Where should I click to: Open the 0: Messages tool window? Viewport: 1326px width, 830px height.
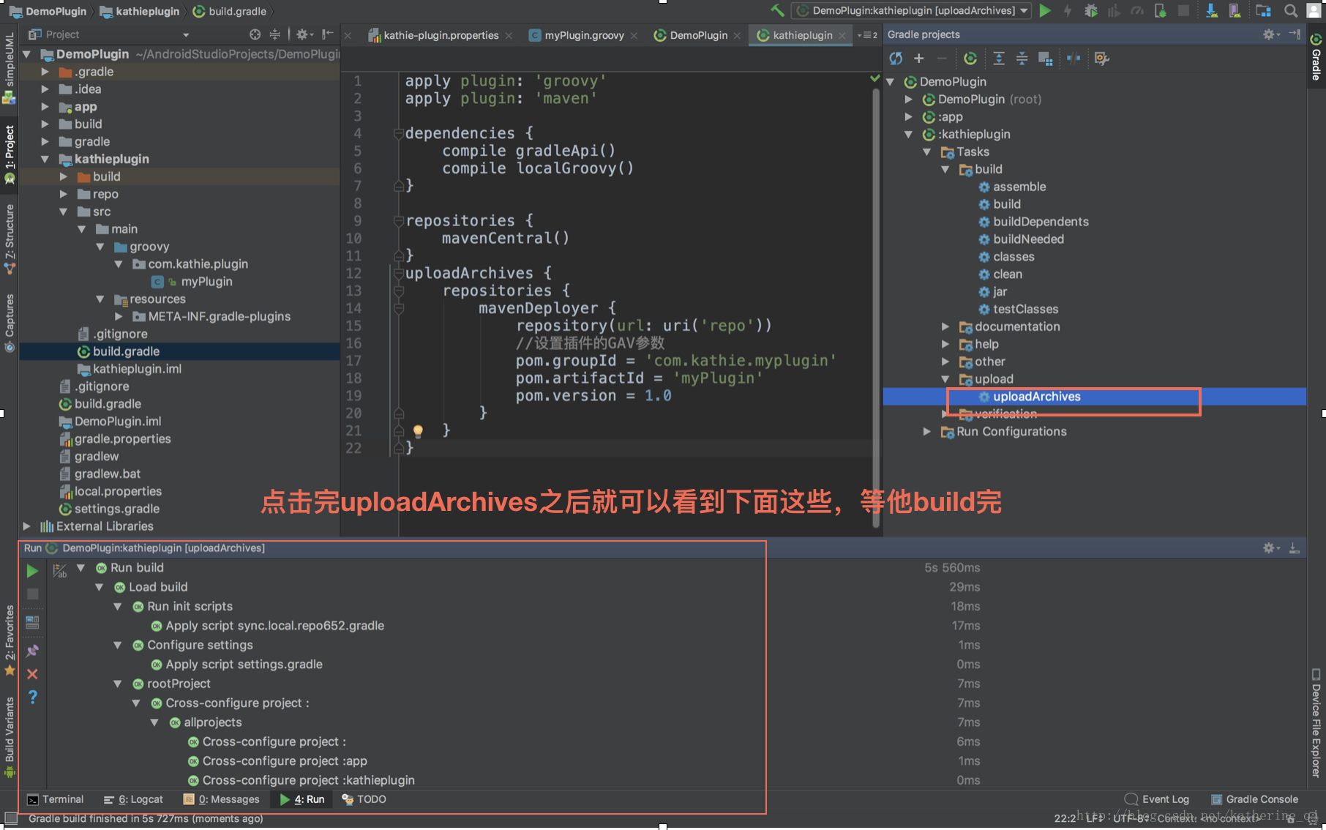click(x=222, y=799)
